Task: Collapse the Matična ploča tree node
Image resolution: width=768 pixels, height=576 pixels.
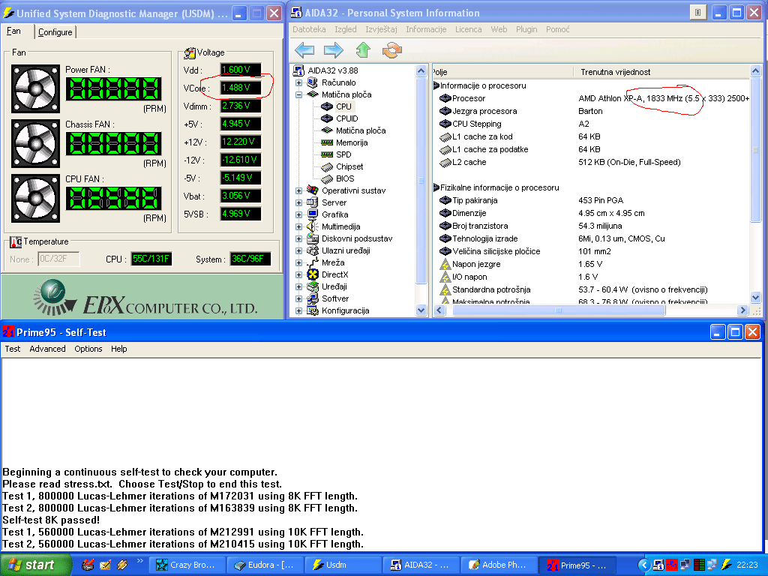Action: click(x=298, y=94)
